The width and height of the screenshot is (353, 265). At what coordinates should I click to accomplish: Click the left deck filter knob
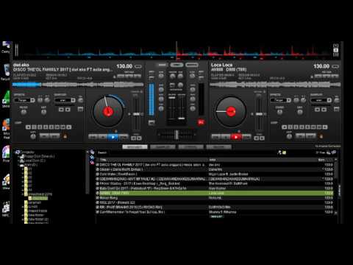tap(24, 112)
